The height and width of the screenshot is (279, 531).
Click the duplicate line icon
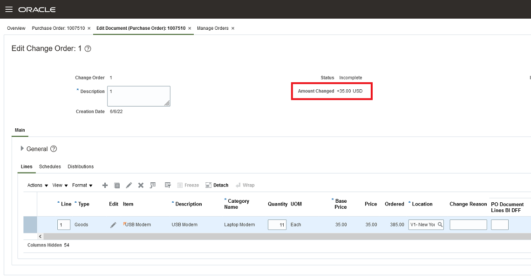click(117, 186)
